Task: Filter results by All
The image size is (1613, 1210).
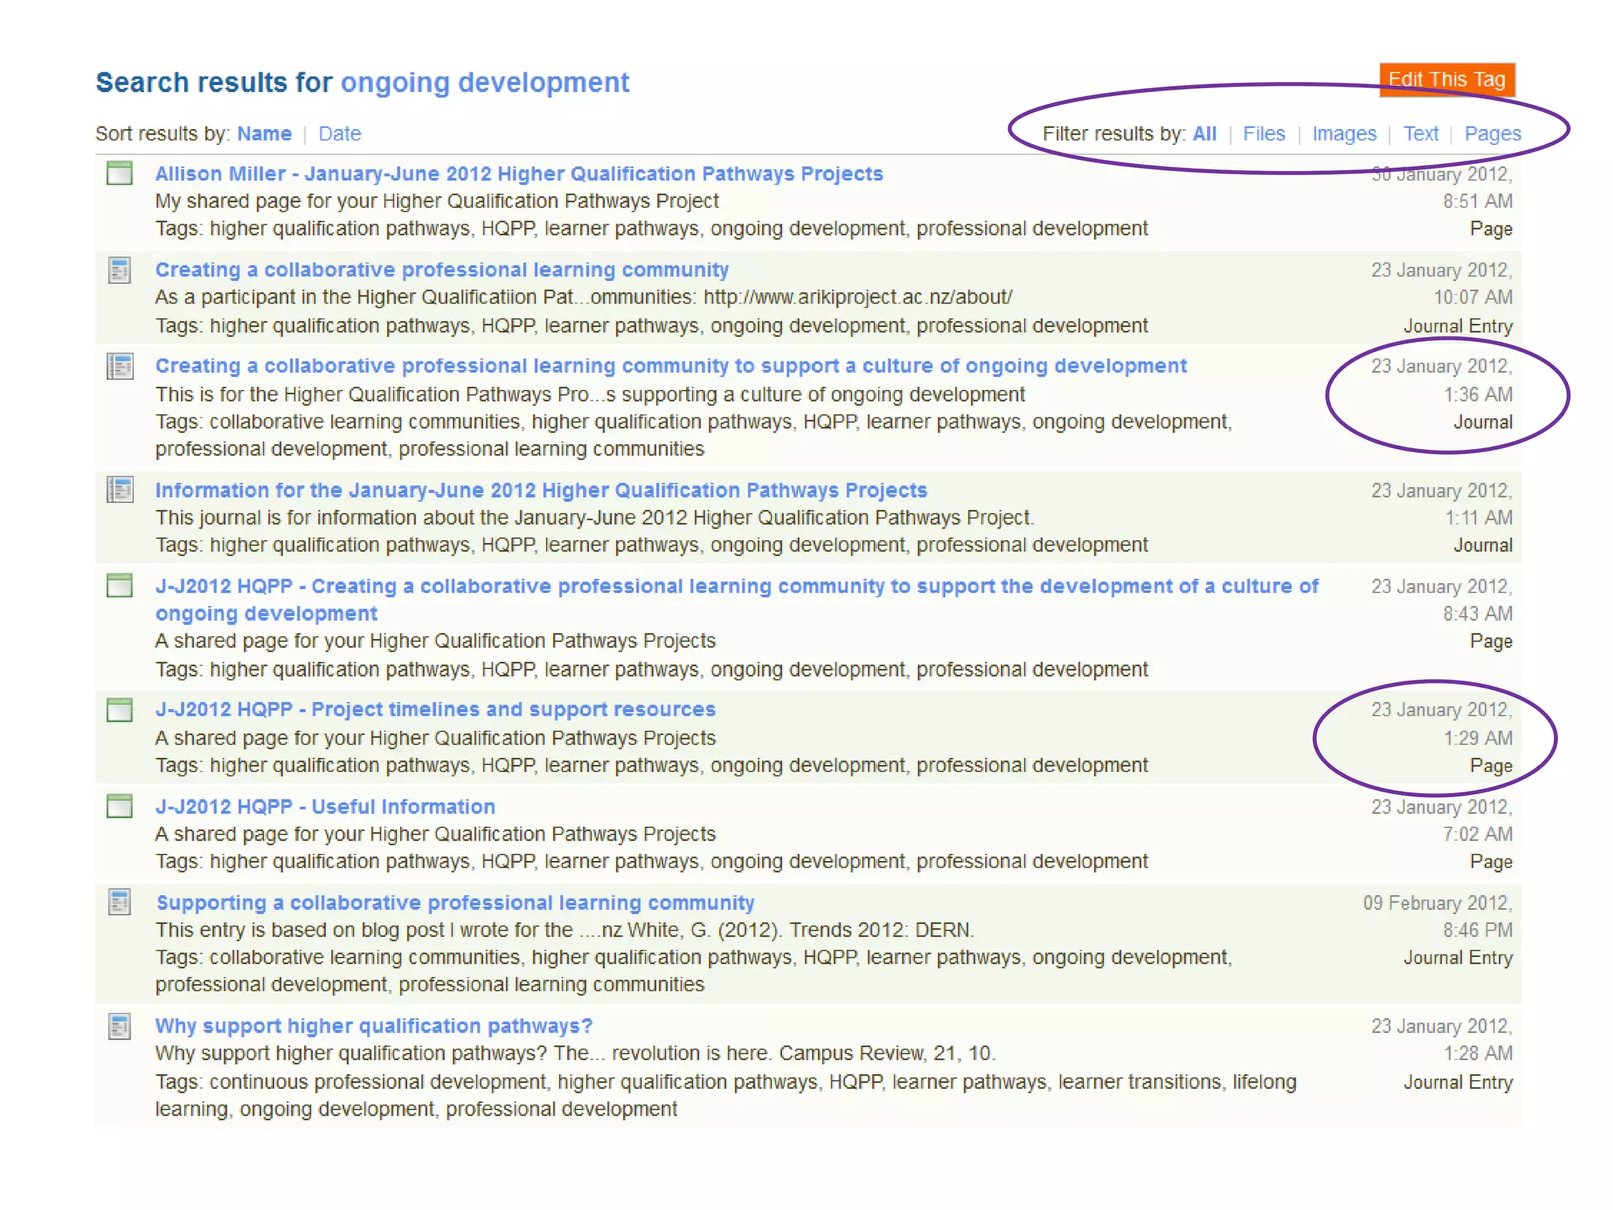Action: pos(1204,134)
